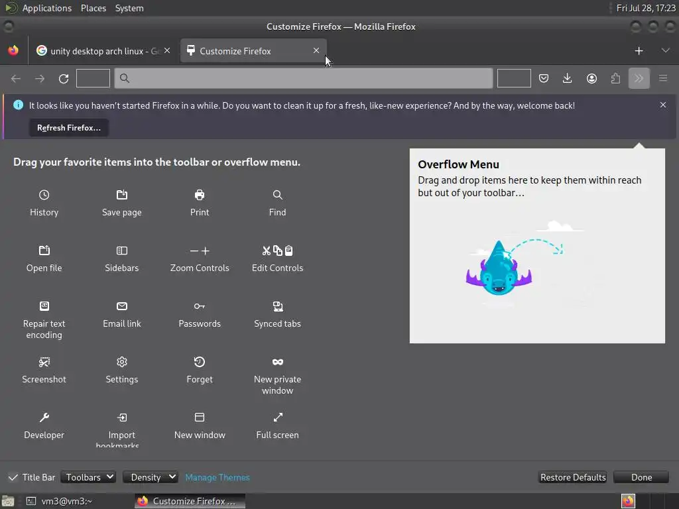Screen dimensions: 679x509
Task: Dismiss the refresh notification bar
Action: pyautogui.click(x=663, y=105)
